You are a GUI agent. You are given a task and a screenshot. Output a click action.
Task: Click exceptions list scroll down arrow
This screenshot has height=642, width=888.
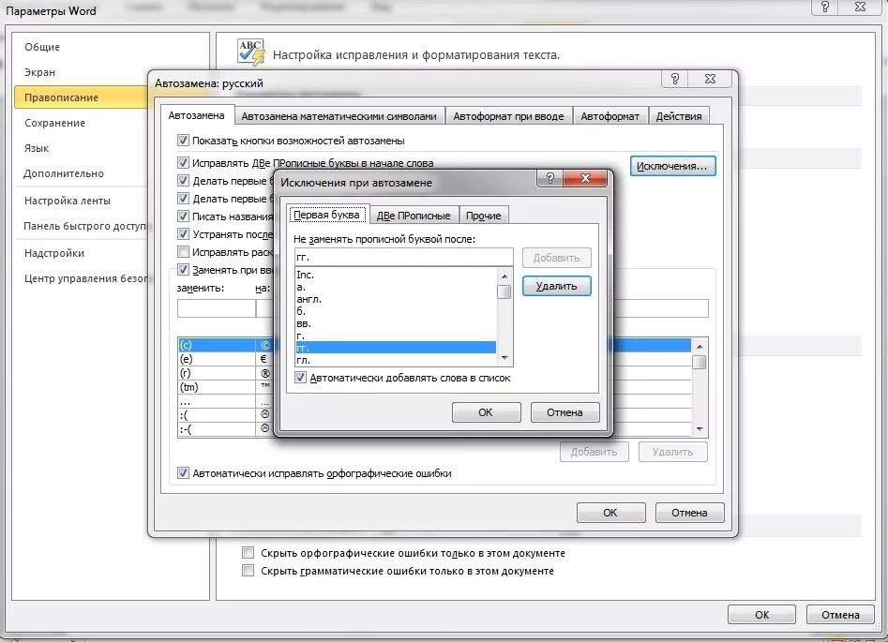[504, 358]
